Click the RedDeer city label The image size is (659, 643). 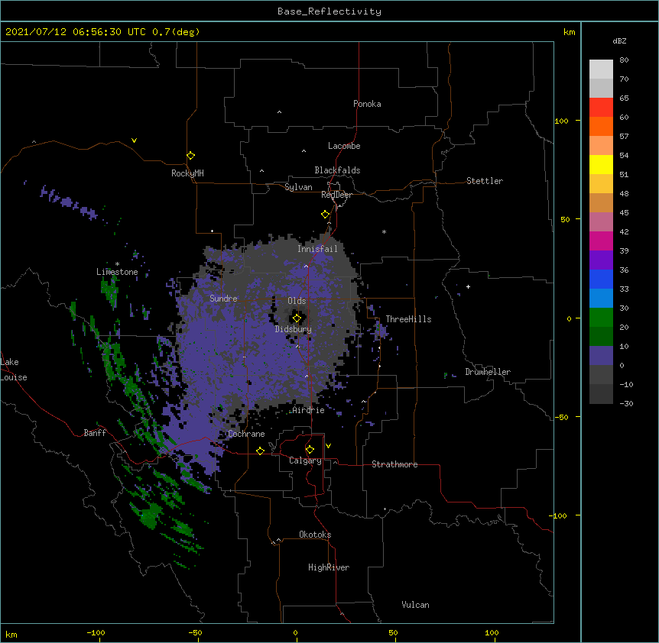(x=336, y=195)
